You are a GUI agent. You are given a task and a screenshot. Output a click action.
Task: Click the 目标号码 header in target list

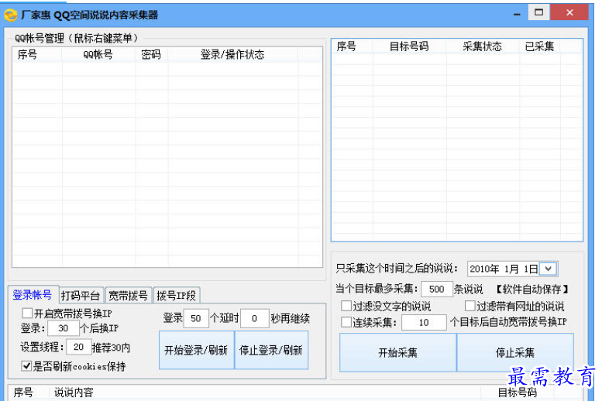point(409,46)
